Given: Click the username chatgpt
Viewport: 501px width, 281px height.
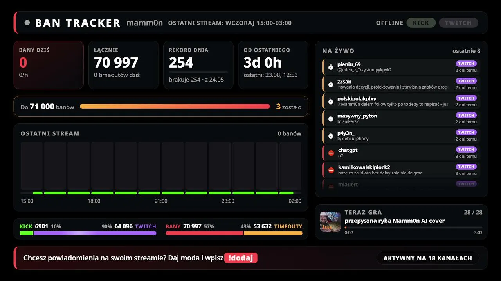Looking at the screenshot, I should (x=348, y=150).
